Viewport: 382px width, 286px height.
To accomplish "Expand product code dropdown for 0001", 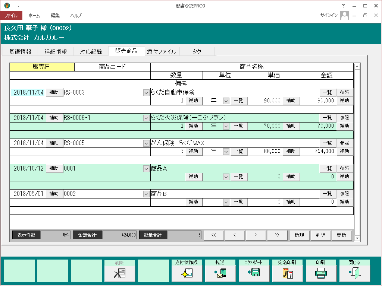I will tap(146, 169).
